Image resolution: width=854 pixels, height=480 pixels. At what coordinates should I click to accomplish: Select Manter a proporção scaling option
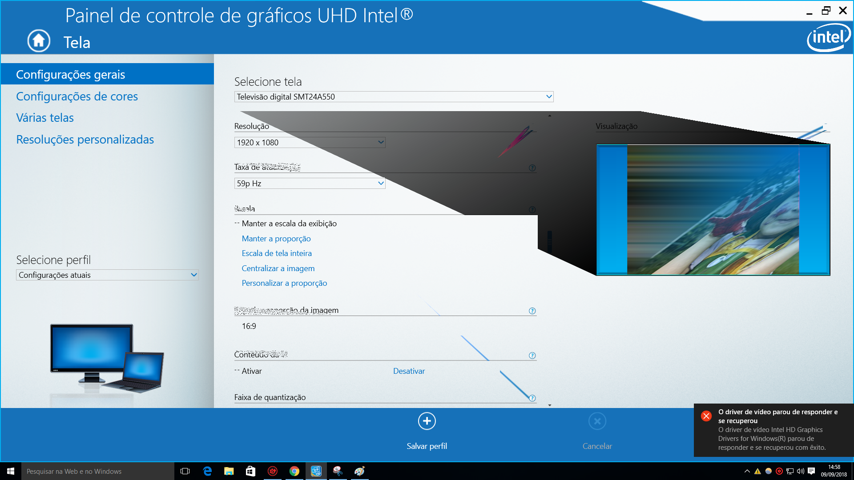coord(276,239)
